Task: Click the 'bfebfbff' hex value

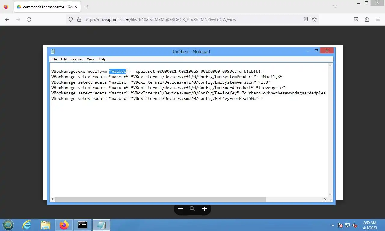Action: (254, 71)
